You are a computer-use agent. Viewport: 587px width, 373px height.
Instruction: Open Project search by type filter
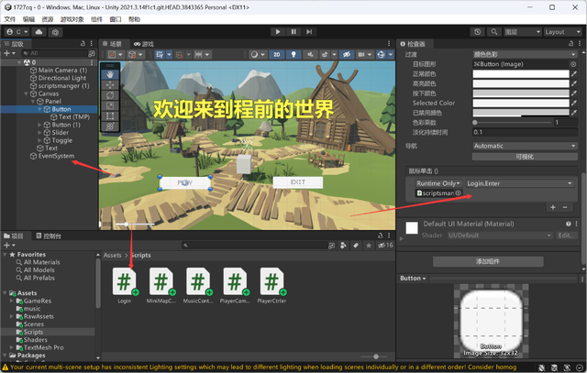coord(343,246)
